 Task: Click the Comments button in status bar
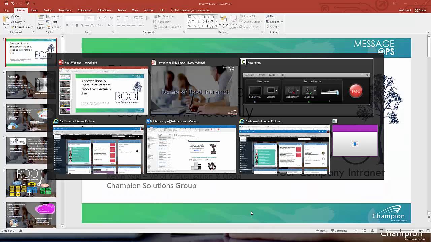339,231
